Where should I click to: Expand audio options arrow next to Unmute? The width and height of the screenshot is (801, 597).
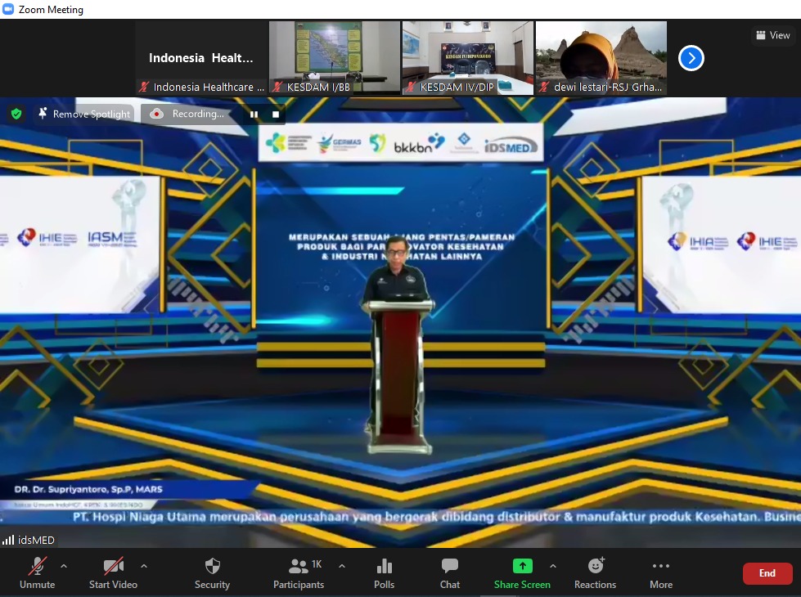click(x=64, y=566)
